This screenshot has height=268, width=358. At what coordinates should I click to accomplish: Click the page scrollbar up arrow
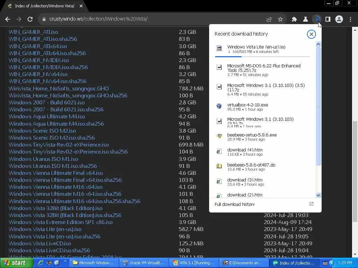[x=355, y=30]
